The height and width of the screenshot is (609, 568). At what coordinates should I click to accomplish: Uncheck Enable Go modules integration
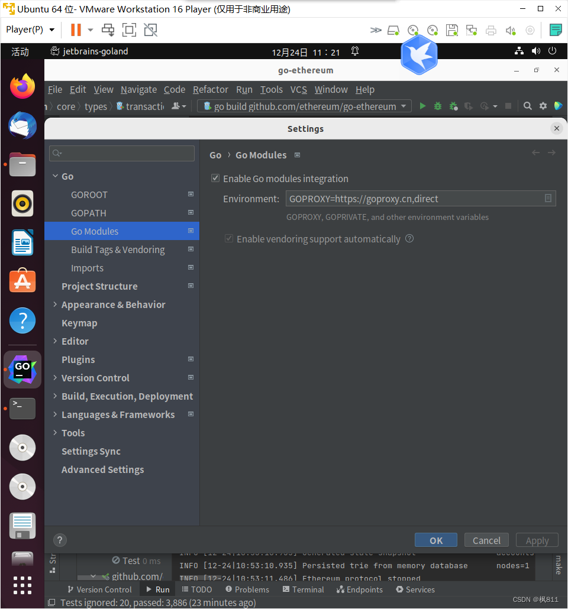pyautogui.click(x=215, y=178)
